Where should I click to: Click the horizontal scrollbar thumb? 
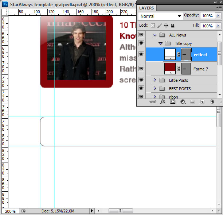pyautogui.click(x=121, y=211)
